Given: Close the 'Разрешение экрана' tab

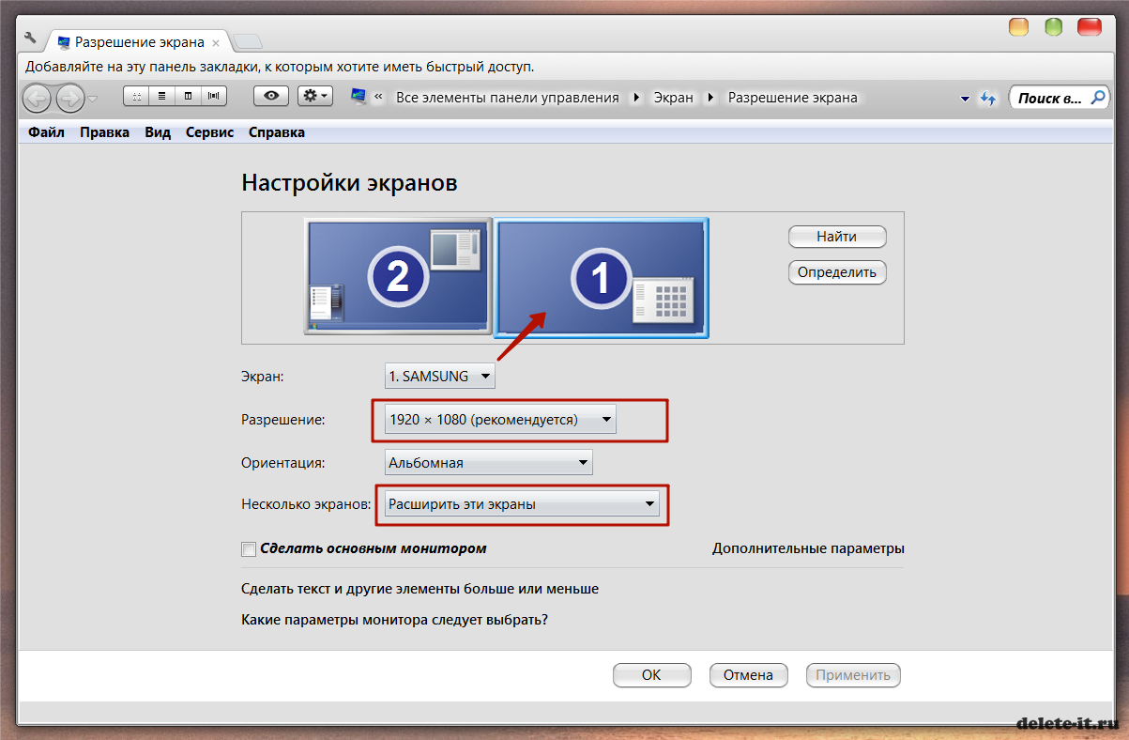Looking at the screenshot, I should [216, 42].
